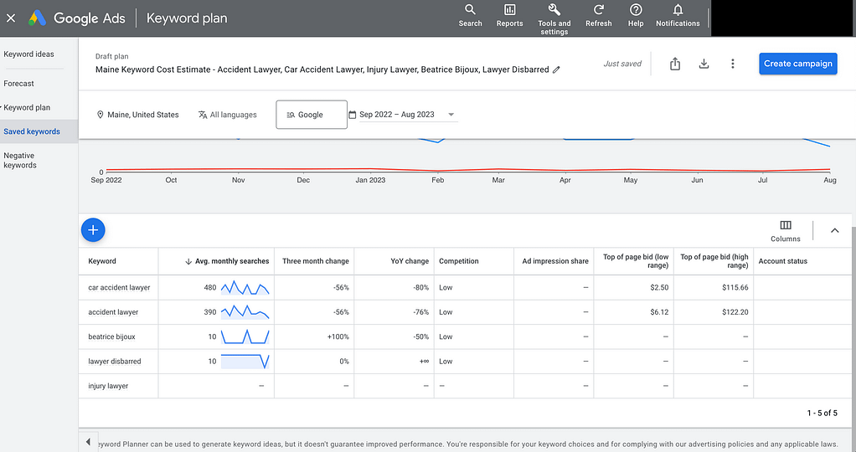
Task: Close the Keyword plan with the X icon
Action: 11,18
